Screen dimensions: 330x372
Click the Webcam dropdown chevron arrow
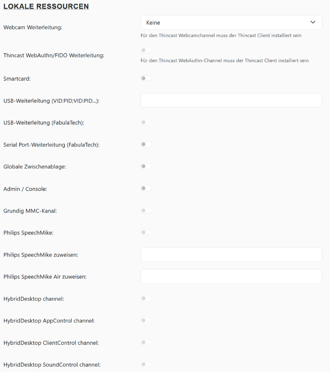click(313, 22)
